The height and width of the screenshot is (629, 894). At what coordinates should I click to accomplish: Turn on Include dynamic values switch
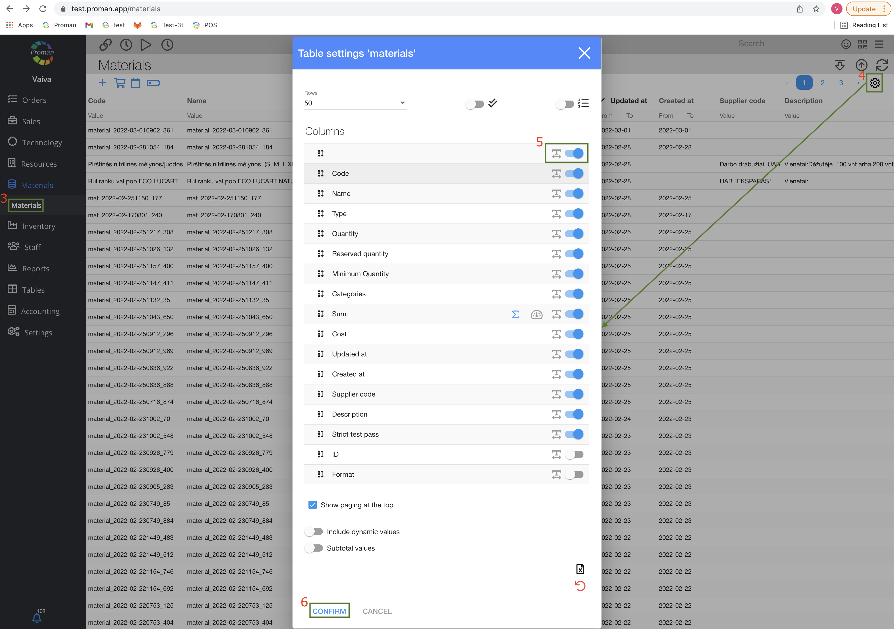pyautogui.click(x=314, y=532)
